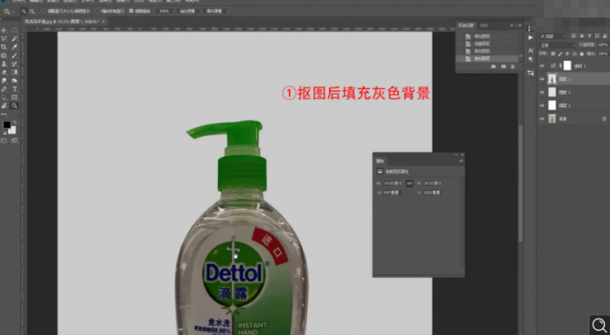Viewport: 610px width, 335px height.
Task: Switch to the 历史记录 tab
Action: [x=466, y=26]
